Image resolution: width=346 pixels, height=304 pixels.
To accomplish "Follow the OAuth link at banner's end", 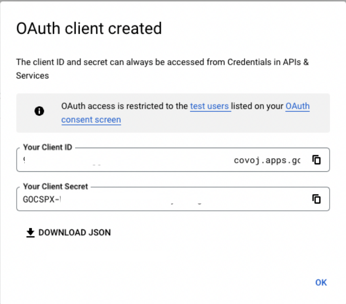I will 297,106.
